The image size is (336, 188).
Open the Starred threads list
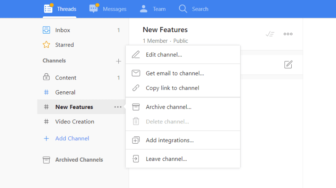pos(64,45)
